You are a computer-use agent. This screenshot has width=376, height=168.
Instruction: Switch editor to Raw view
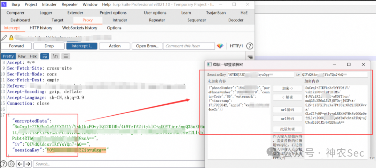pos(22,56)
